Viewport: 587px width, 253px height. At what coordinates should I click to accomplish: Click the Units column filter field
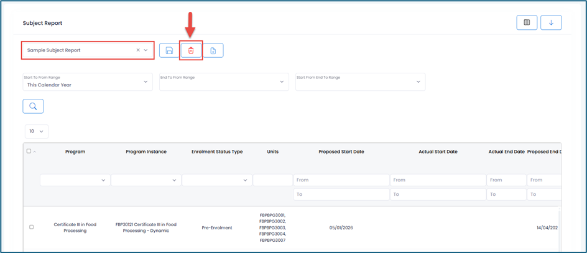click(272, 180)
